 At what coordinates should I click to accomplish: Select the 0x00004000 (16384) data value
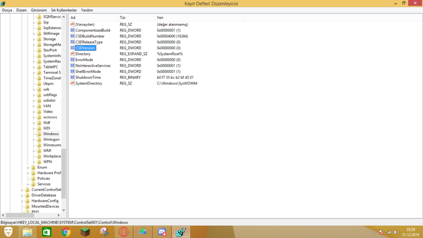(x=172, y=36)
